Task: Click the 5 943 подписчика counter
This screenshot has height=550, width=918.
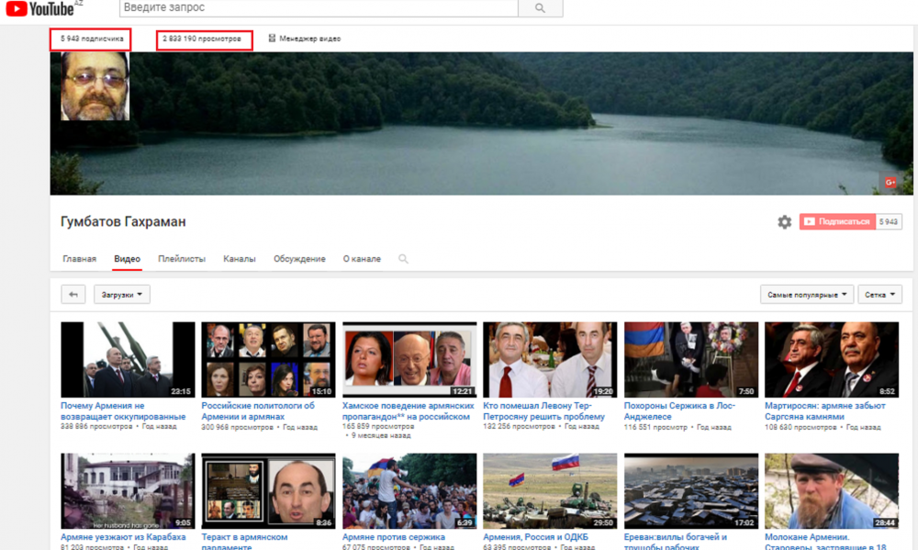Action: [91, 39]
